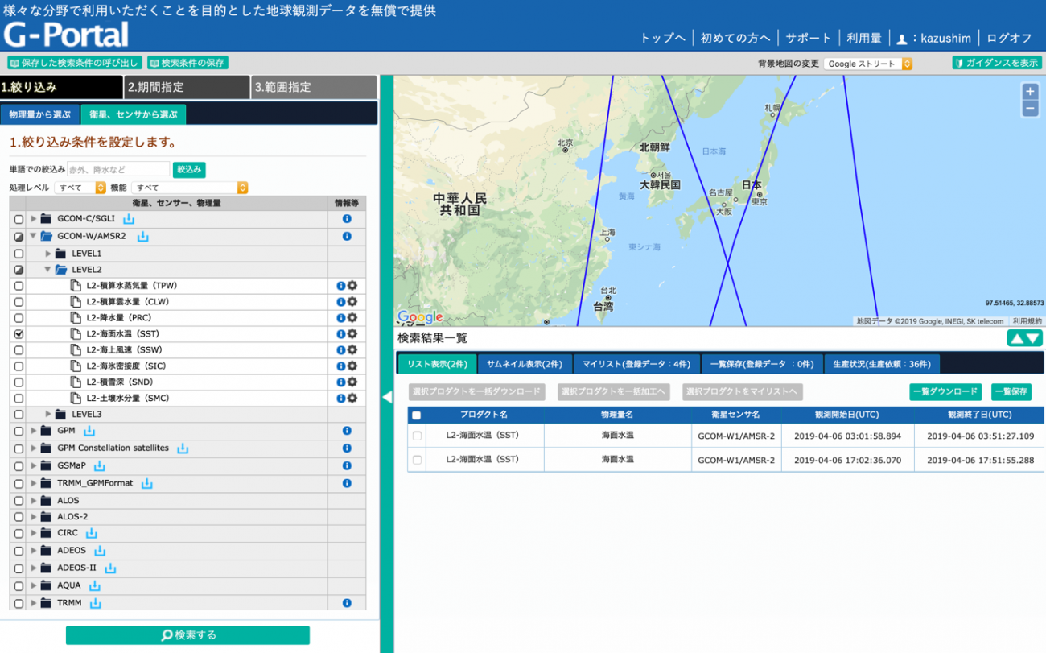
Task: Tick the select-all checkbox in the results header
Action: tap(416, 415)
